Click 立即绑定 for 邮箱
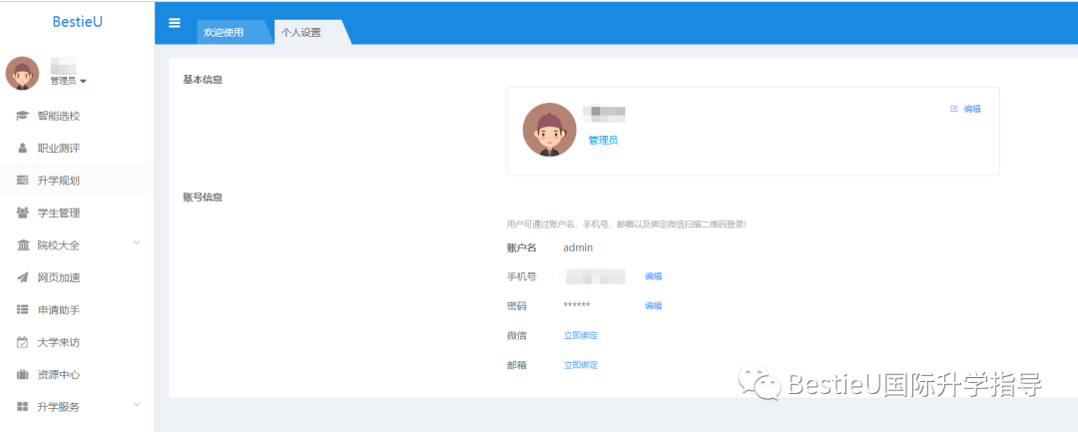The image size is (1078, 432). click(x=581, y=365)
